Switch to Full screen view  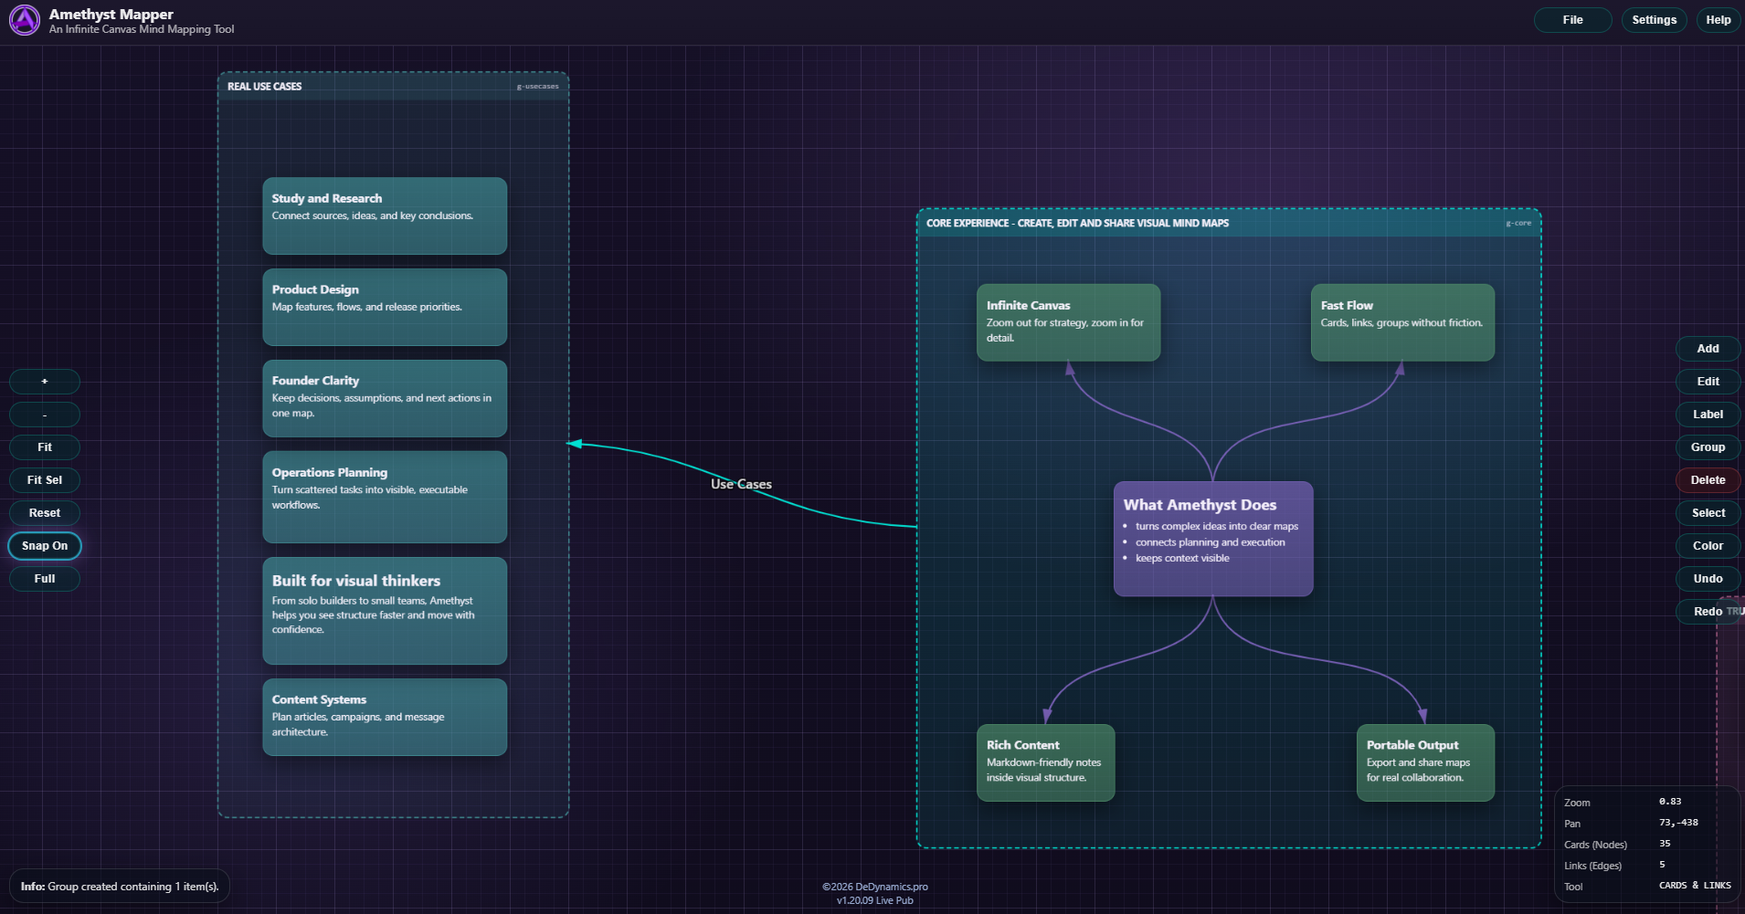[x=45, y=579]
